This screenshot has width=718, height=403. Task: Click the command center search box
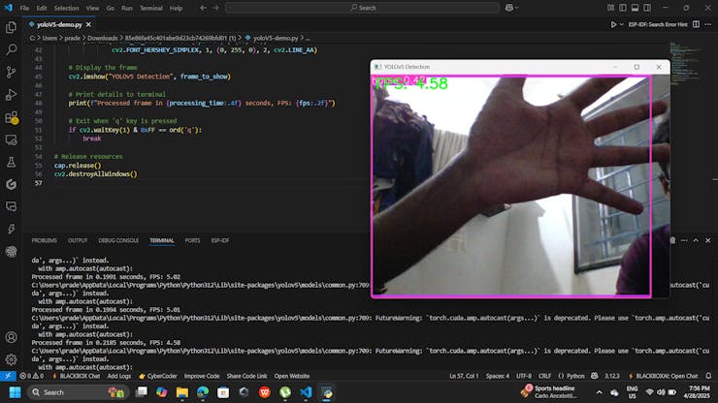click(x=363, y=8)
